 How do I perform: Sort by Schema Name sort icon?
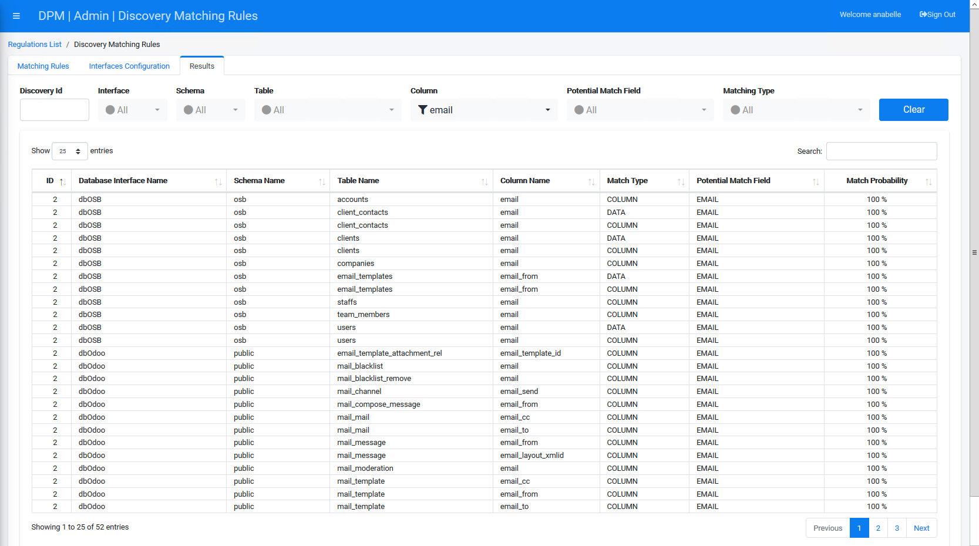click(x=322, y=181)
